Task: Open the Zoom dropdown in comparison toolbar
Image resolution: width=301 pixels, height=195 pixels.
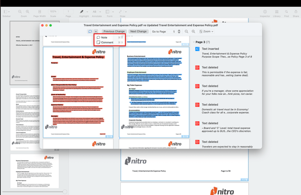Action: 206,31
